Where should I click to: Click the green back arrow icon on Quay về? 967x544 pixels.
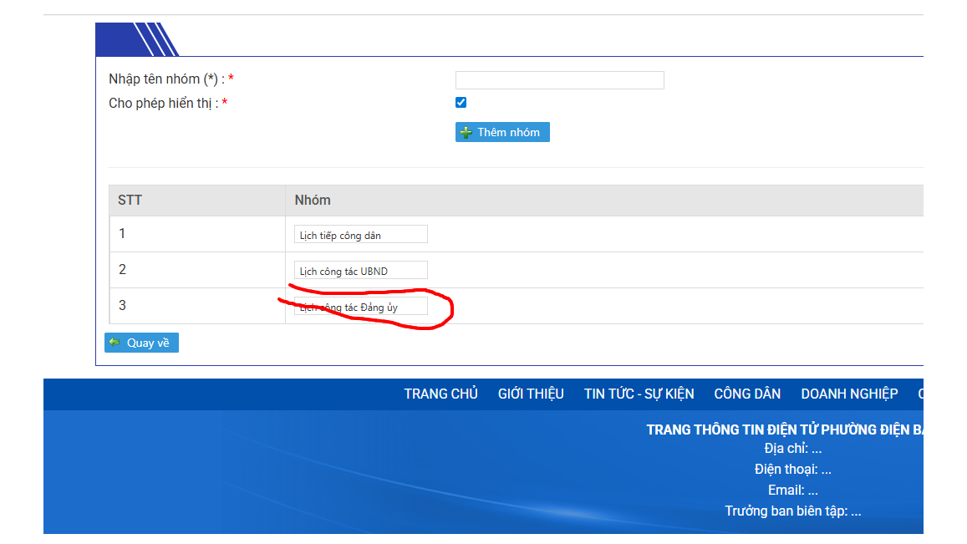115,343
